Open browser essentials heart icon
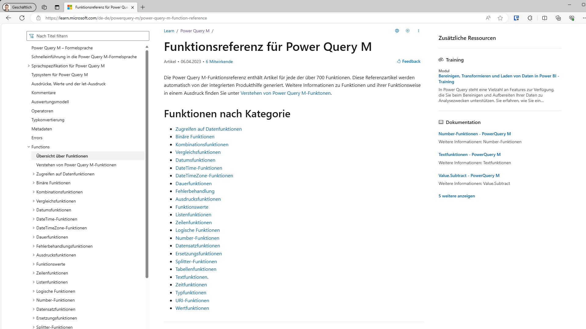The height and width of the screenshot is (329, 586). pyautogui.click(x=572, y=18)
